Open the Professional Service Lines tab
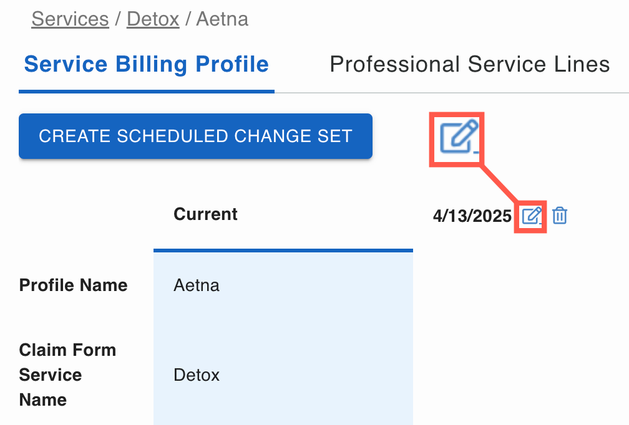This screenshot has height=425, width=629. 469,64
